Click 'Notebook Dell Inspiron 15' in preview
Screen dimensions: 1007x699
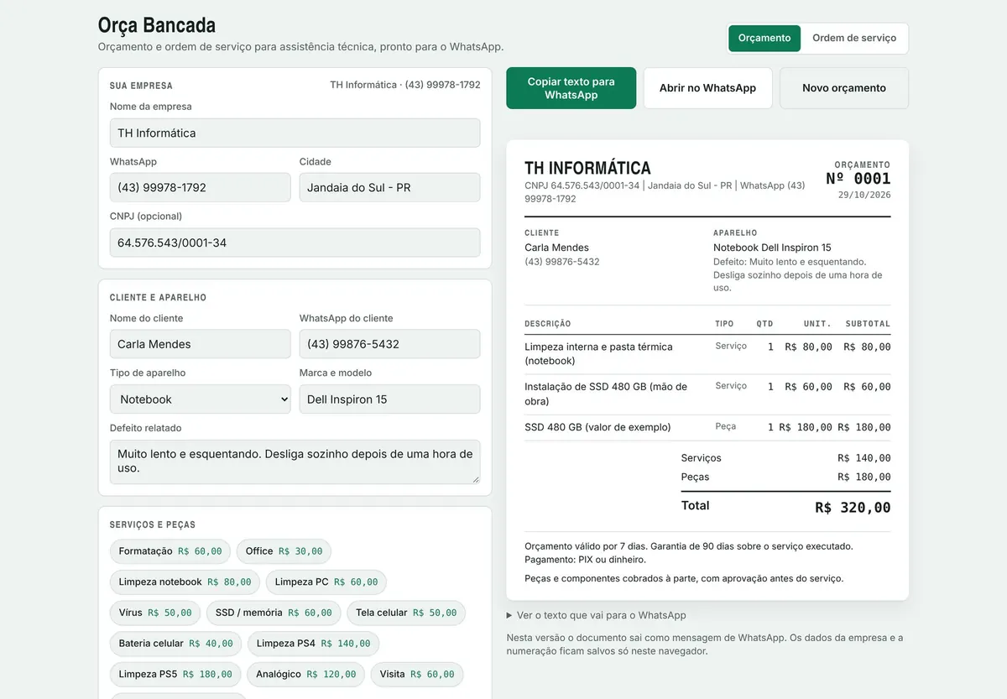[x=772, y=248]
